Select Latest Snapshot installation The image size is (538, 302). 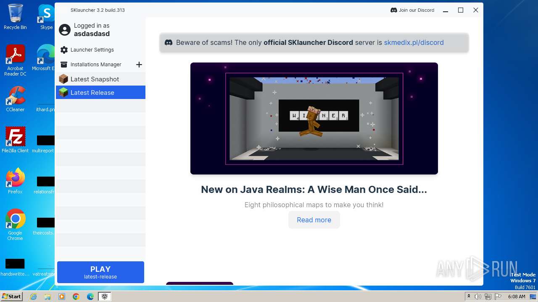[100, 79]
